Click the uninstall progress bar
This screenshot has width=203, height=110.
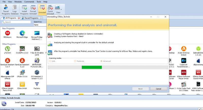click(108, 67)
